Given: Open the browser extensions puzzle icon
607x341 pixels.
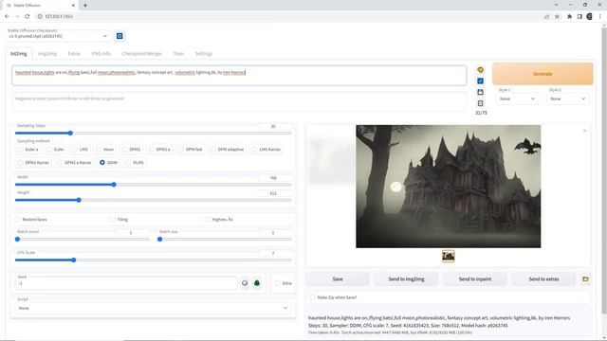Looking at the screenshot, I should (x=569, y=16).
